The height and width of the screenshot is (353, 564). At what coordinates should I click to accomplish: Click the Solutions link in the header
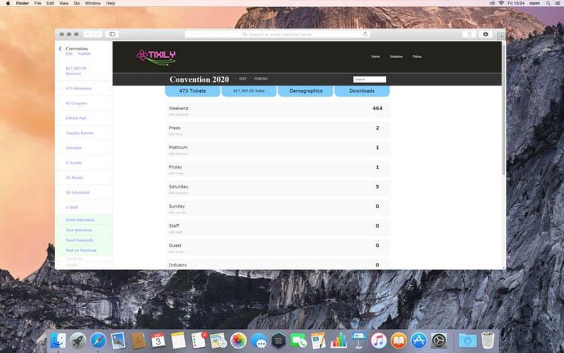(396, 56)
